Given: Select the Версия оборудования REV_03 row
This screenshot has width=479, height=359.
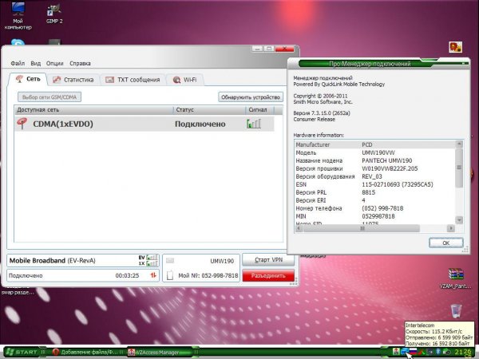Looking at the screenshot, I should tap(375, 176).
